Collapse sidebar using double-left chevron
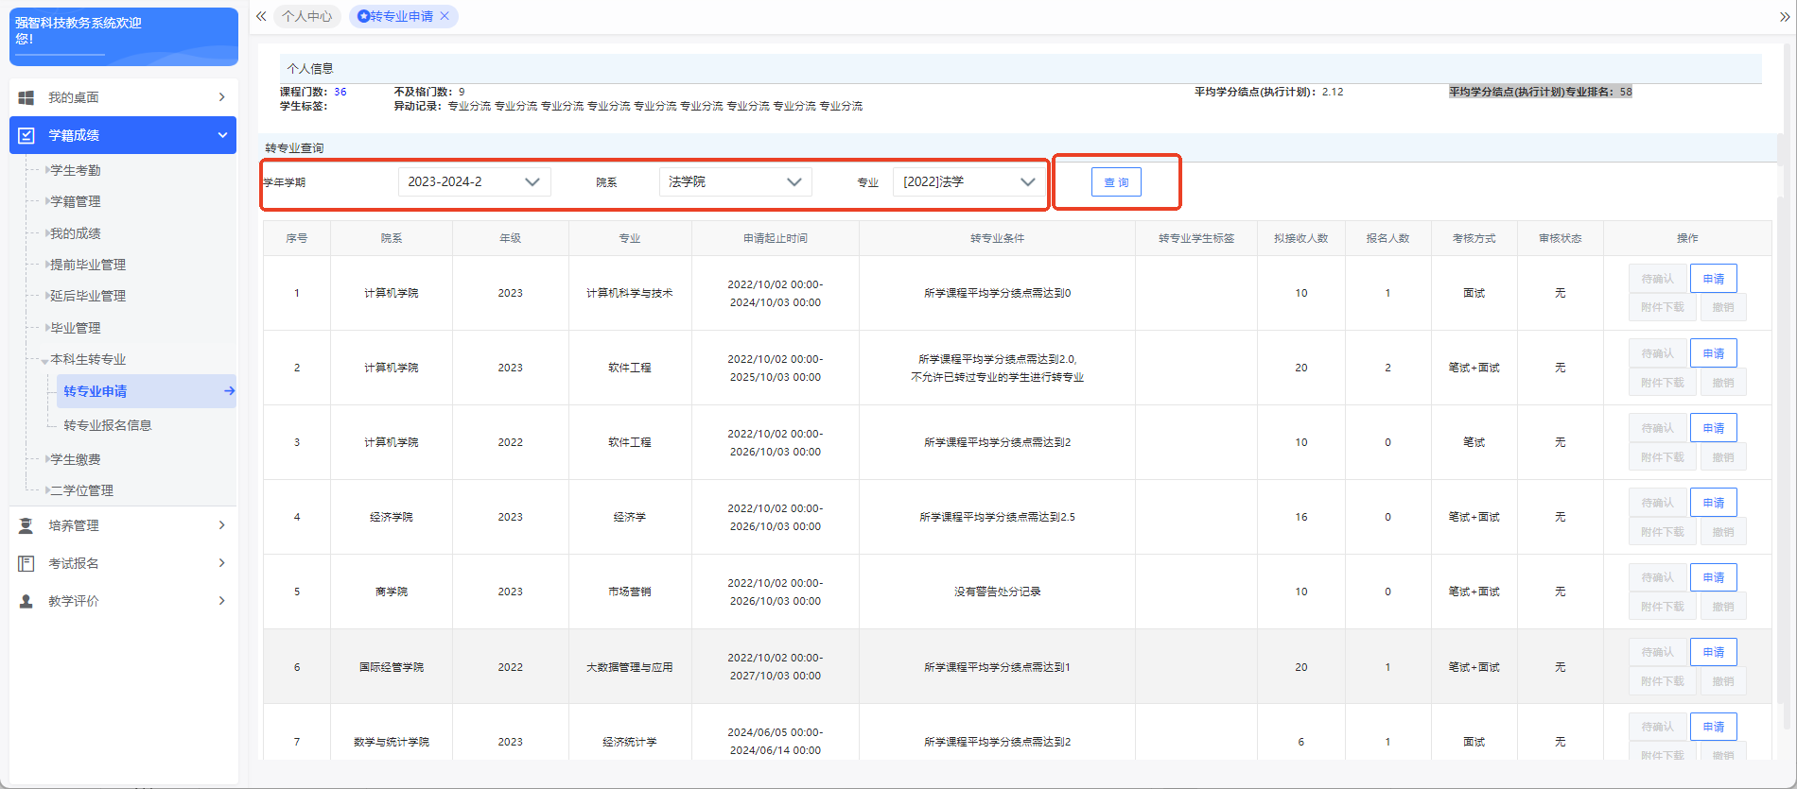This screenshot has height=789, width=1797. point(261,16)
